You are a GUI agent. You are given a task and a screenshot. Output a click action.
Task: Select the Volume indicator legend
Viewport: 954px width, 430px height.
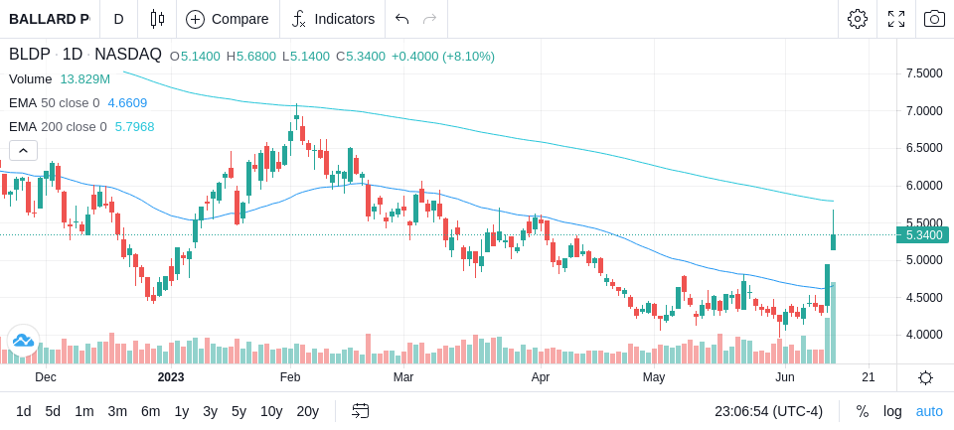[31, 79]
